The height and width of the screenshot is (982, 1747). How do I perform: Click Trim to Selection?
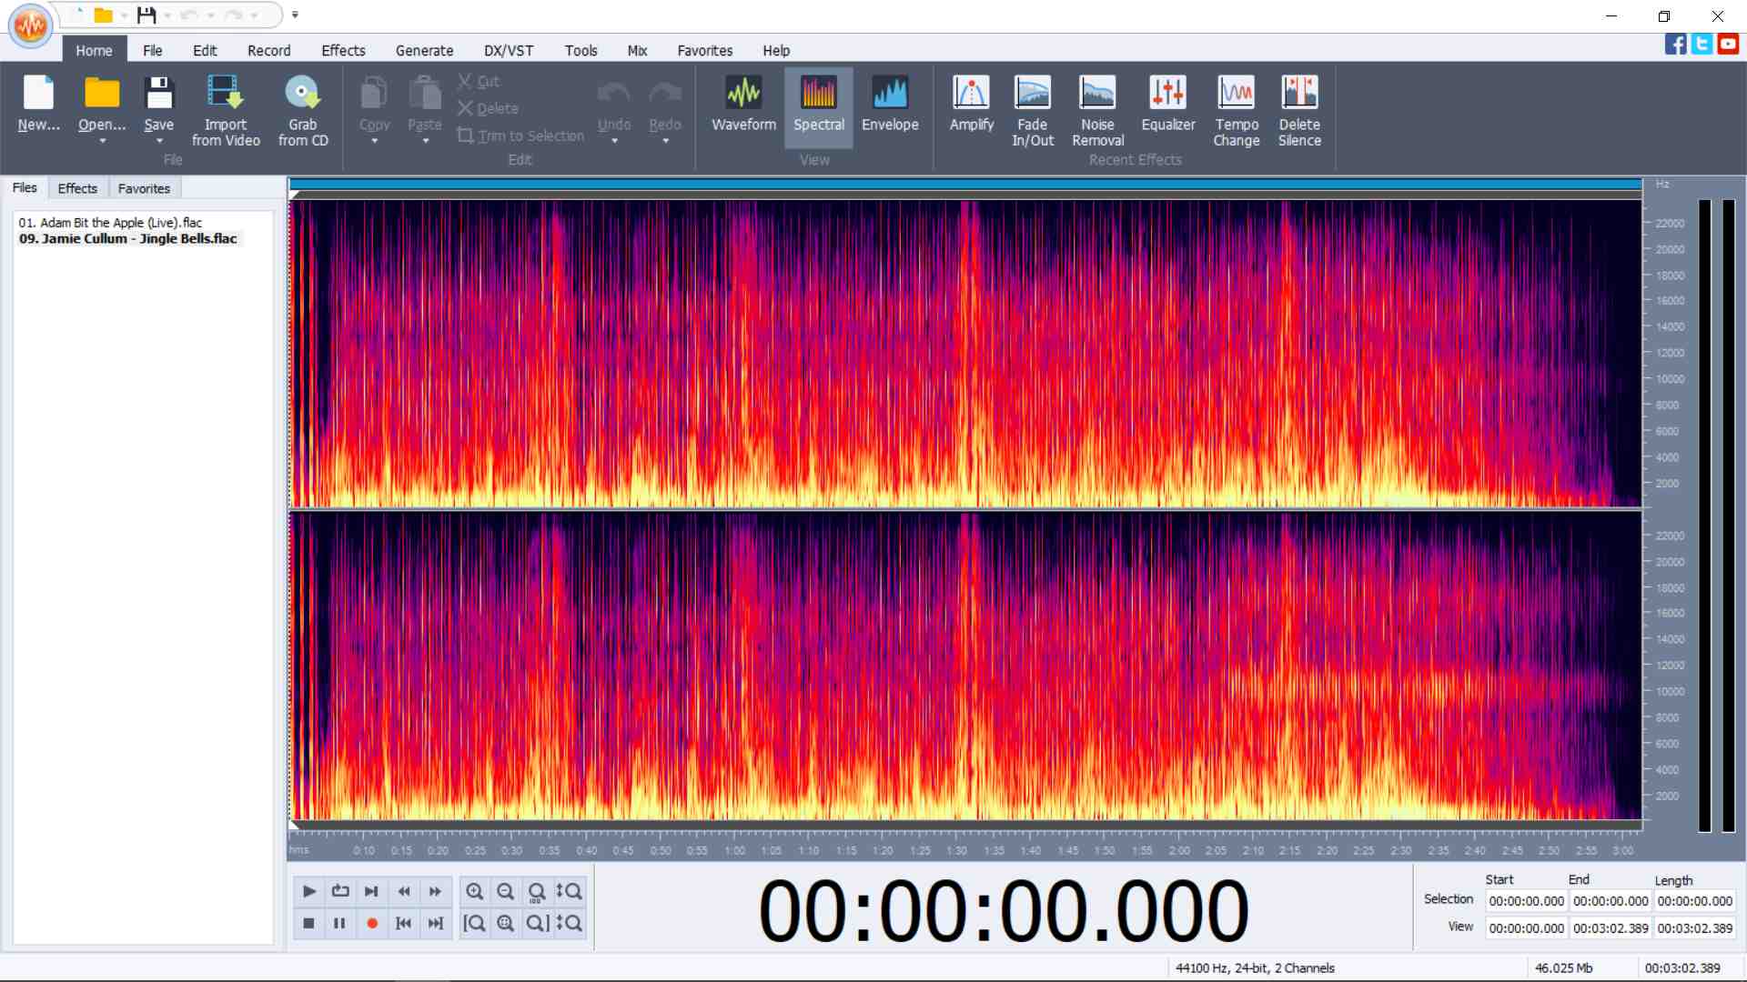pos(520,135)
